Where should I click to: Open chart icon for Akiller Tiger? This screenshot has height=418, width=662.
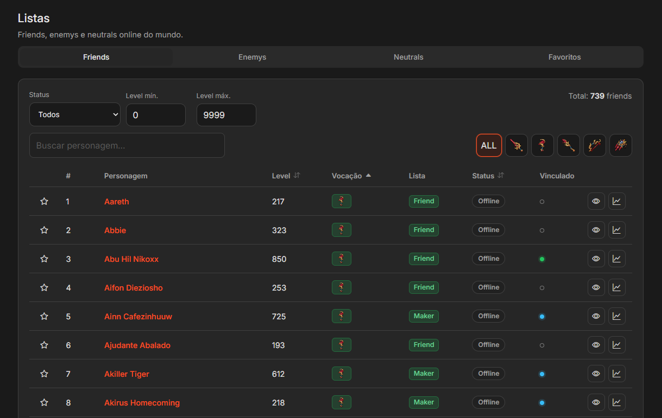coord(617,374)
